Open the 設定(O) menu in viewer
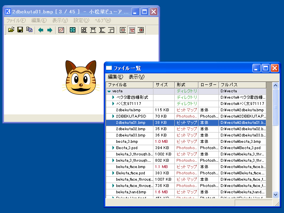 click(x=81, y=20)
